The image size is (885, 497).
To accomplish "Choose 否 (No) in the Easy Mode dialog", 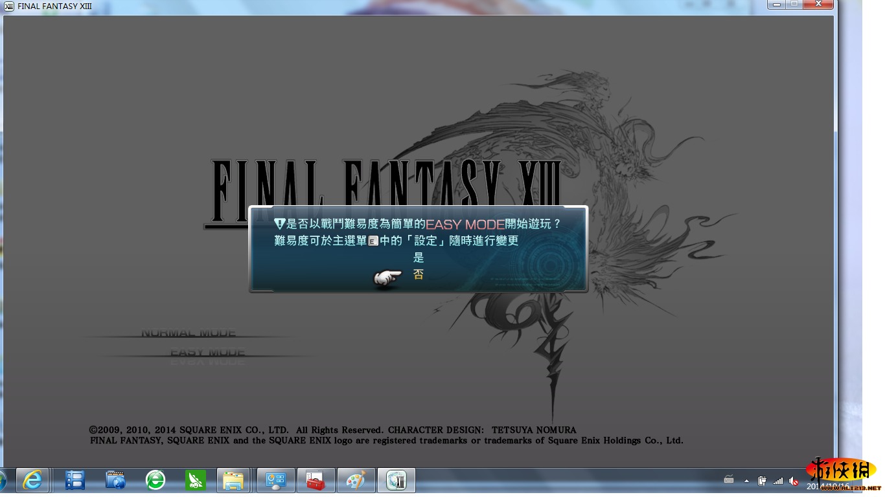I will tap(419, 274).
